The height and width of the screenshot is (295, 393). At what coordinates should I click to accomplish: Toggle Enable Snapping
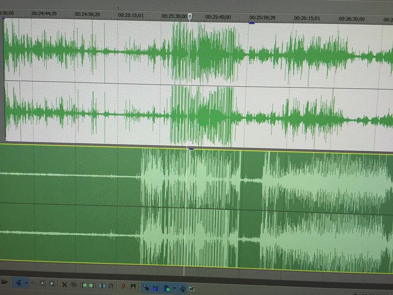(x=146, y=287)
